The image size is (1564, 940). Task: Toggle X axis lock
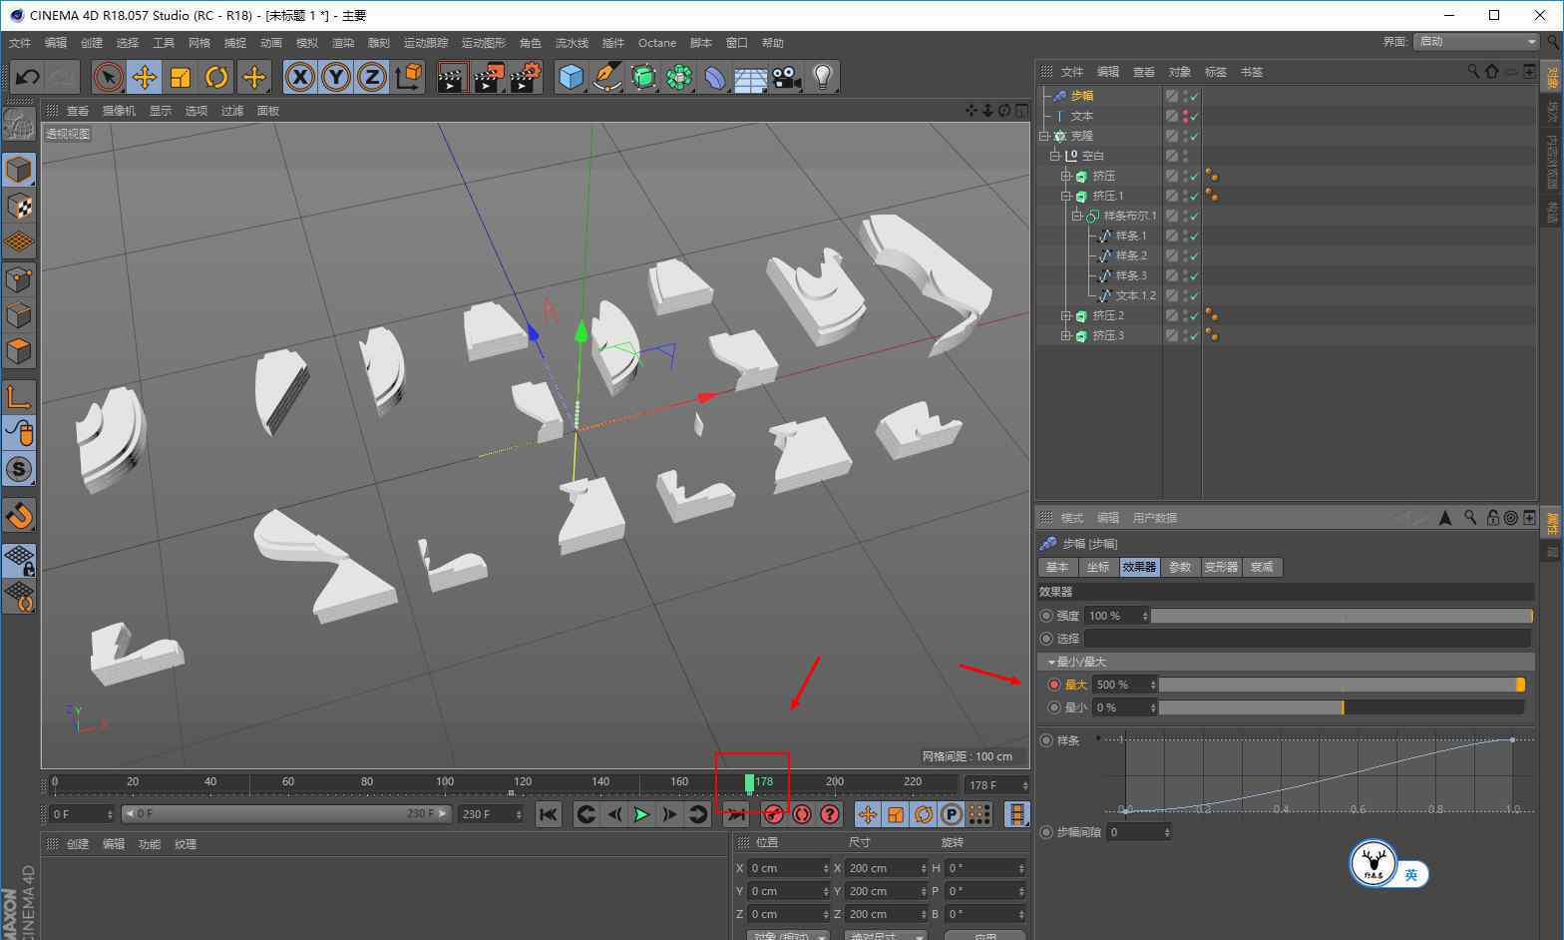coord(300,77)
